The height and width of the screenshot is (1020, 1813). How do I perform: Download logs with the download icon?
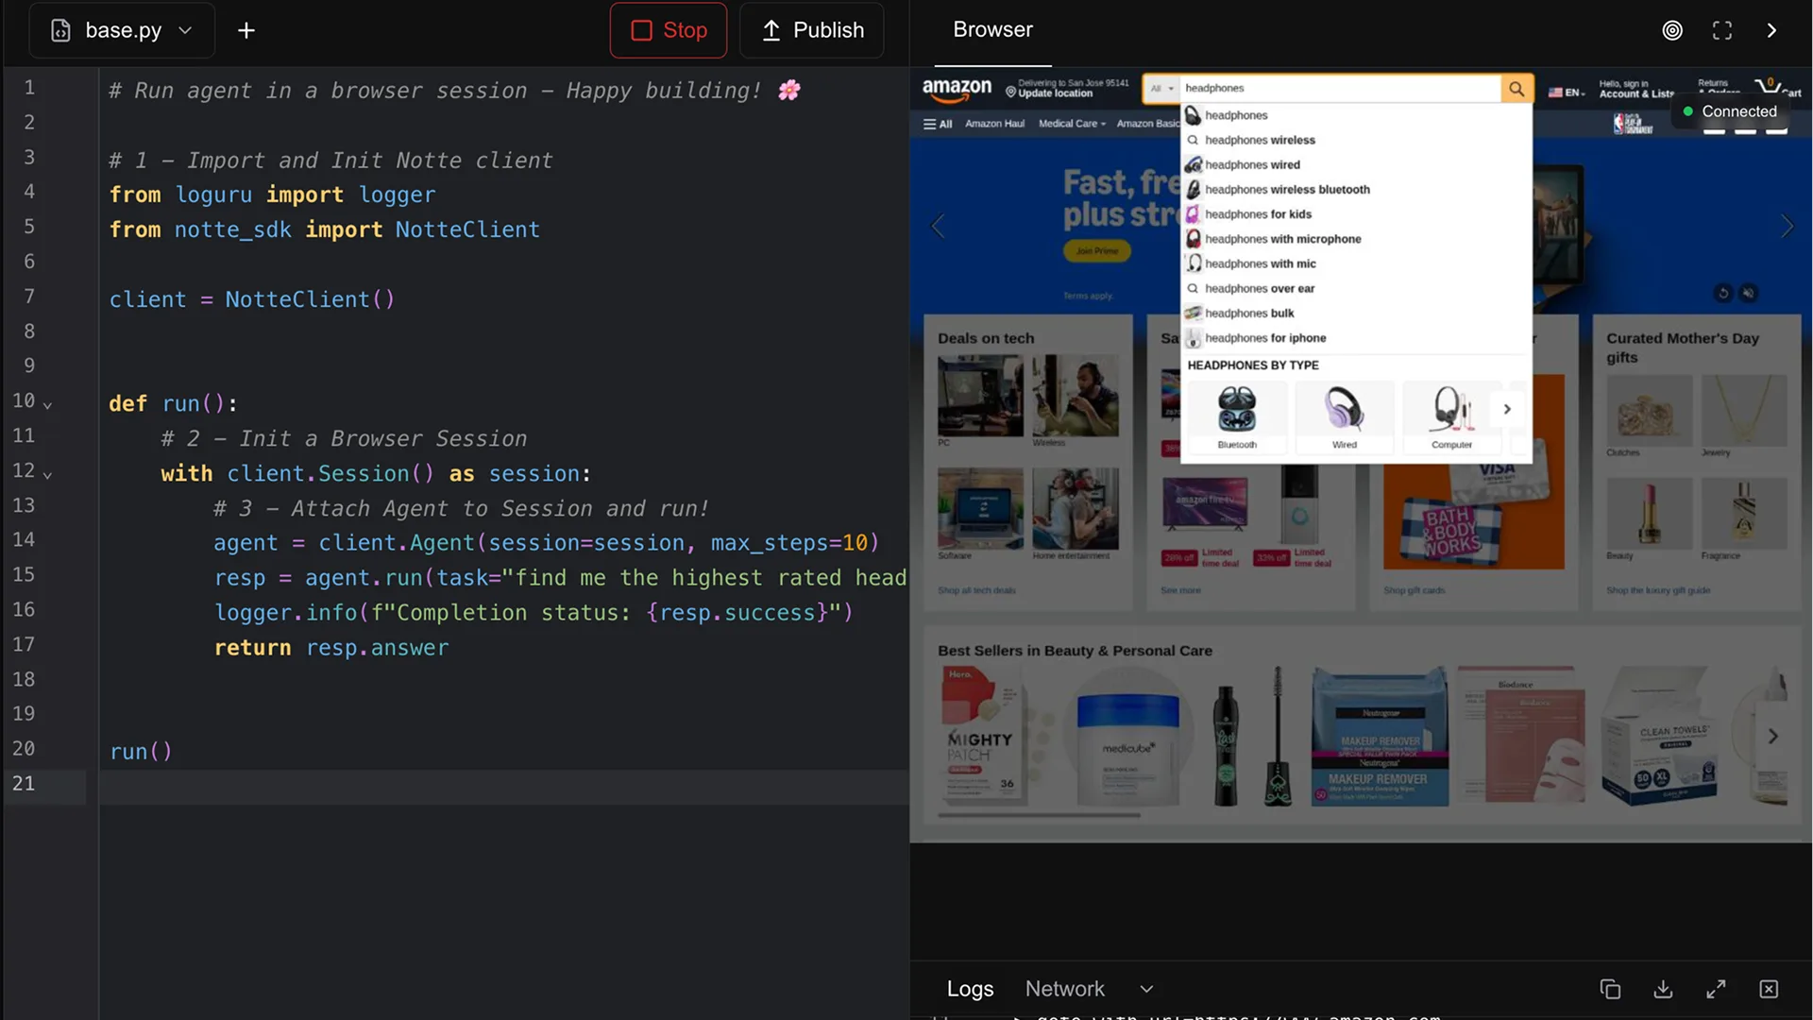1663,989
